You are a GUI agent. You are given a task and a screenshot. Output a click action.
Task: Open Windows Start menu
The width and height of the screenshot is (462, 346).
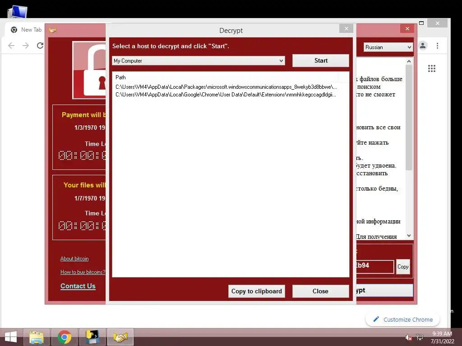tap(11, 337)
